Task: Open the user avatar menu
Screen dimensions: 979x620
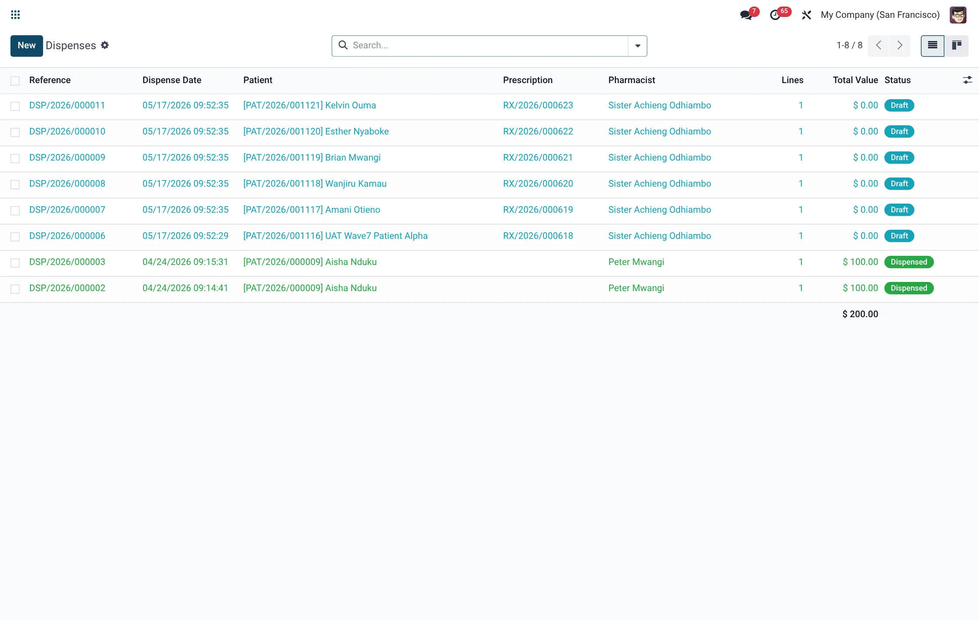Action: click(x=958, y=15)
